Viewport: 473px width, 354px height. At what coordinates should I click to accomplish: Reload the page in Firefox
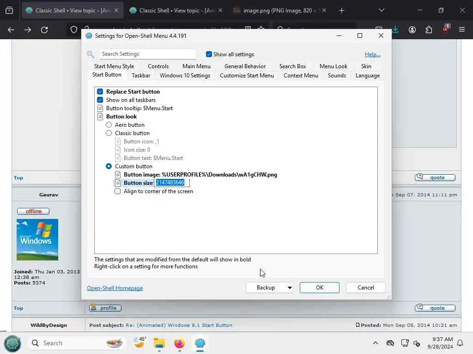point(44,30)
